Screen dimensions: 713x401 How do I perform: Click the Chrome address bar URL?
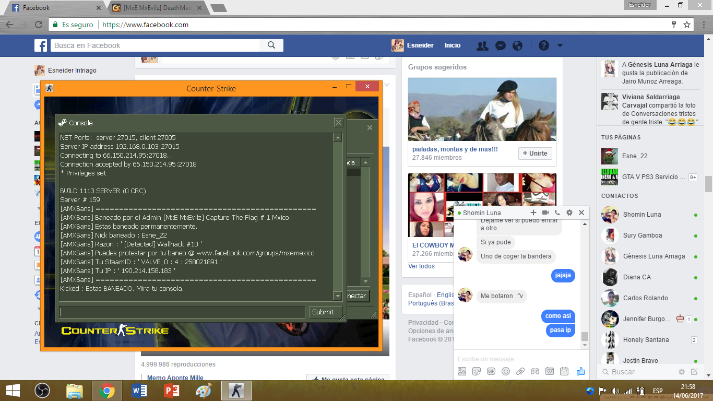(x=146, y=25)
